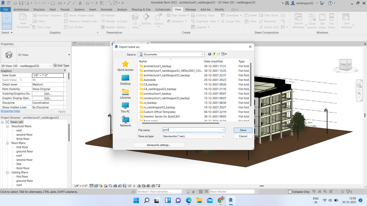This screenshot has height=206, width=367.
Task: Open the dialog View Menu dropdown
Action: tap(224, 54)
